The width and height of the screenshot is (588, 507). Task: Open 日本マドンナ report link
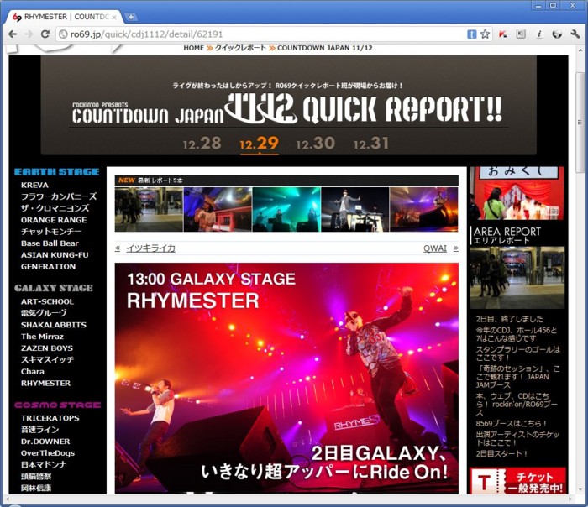pos(44,465)
